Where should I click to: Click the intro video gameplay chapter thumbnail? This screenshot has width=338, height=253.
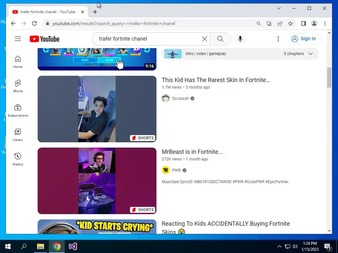(173, 54)
